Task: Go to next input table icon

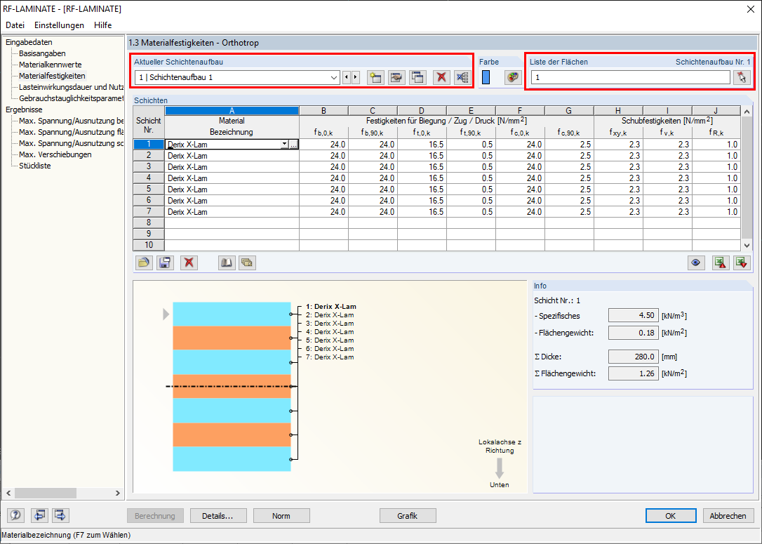Action: click(60, 515)
